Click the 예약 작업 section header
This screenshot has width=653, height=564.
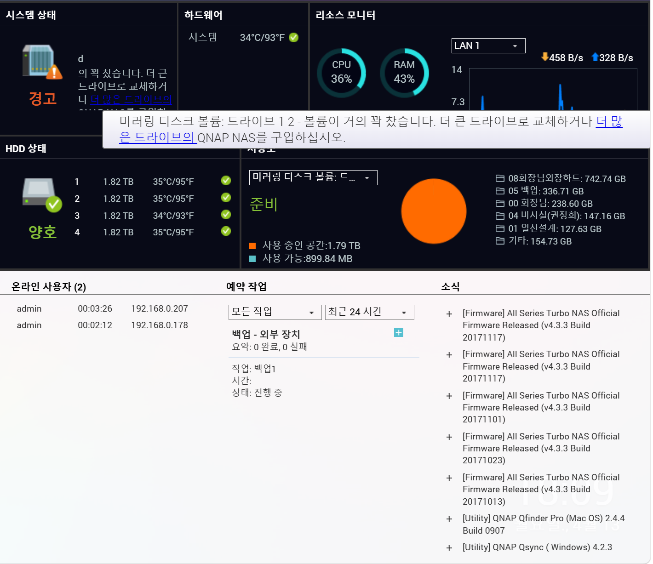[246, 287]
